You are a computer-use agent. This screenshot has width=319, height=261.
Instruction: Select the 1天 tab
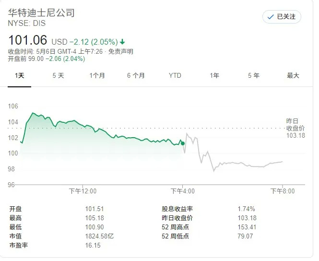20,75
